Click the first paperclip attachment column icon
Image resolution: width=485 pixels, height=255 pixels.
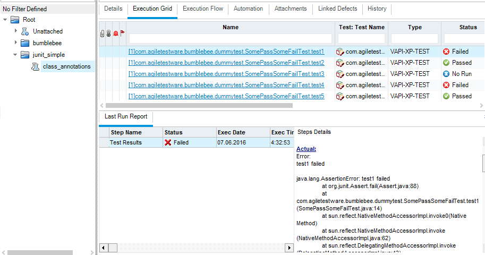tap(103, 33)
